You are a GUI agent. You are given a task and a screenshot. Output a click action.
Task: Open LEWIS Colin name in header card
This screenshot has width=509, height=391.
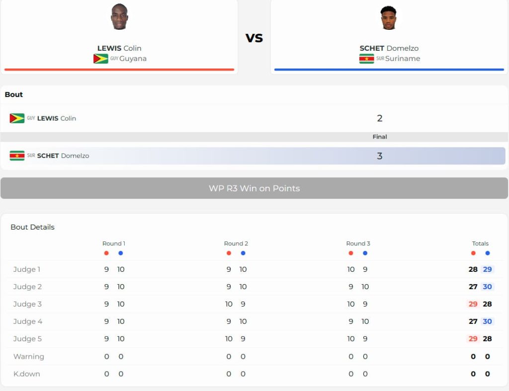(119, 48)
